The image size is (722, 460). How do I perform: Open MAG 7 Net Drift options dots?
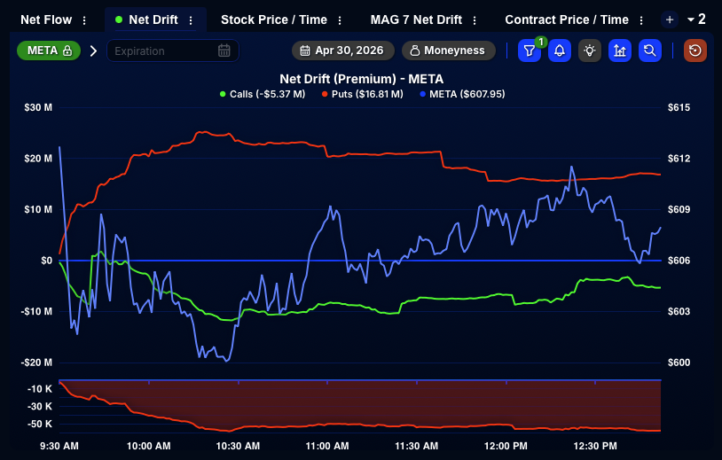click(475, 20)
